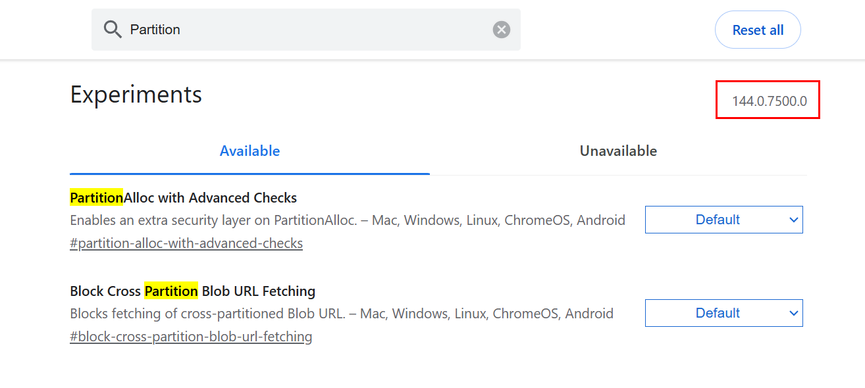Click the highlighted Partition in Block Cross title
Viewport: 865px width, 388px height.
(x=171, y=291)
